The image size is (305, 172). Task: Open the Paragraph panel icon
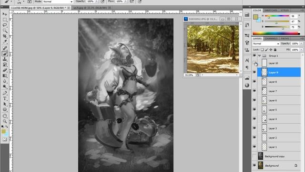click(x=247, y=67)
